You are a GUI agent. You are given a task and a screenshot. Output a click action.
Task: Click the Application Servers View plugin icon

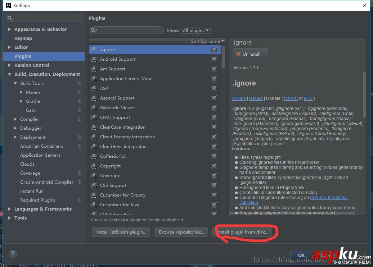click(94, 79)
